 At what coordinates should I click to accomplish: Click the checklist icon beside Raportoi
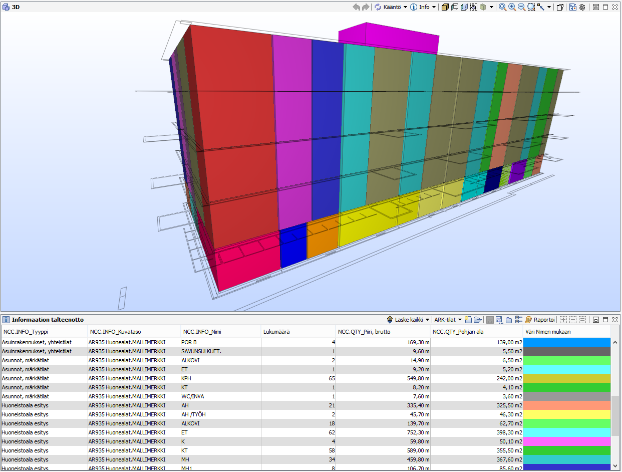[x=518, y=320]
